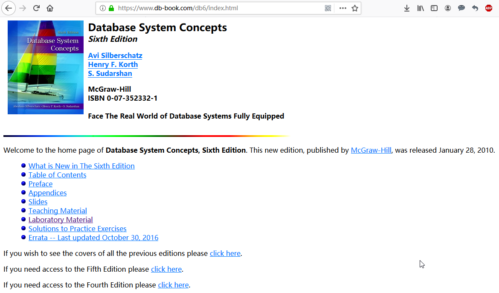This screenshot has height=293, width=499.
Task: Reload the current page
Action: click(36, 8)
